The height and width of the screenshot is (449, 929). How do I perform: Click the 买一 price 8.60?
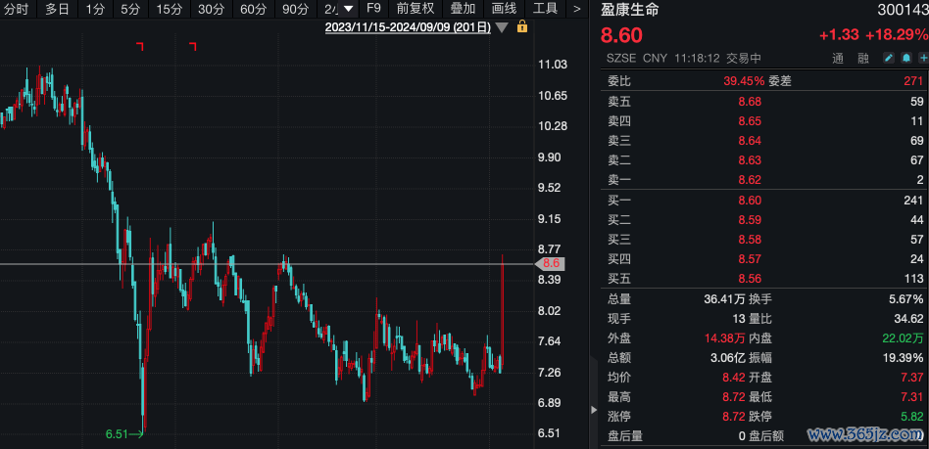[750, 201]
